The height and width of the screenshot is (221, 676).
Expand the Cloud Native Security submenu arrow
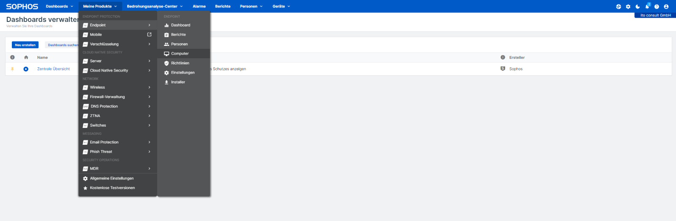tap(149, 70)
